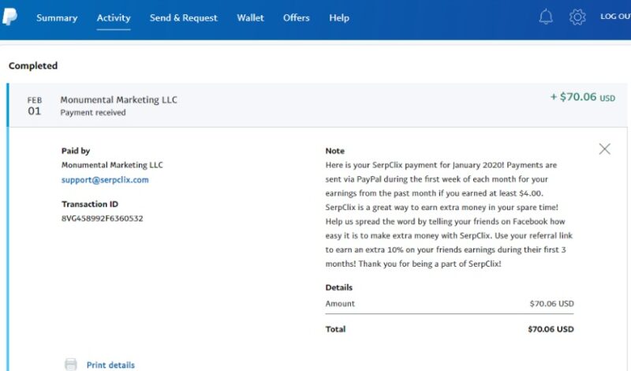Viewport: 631px width, 371px height.
Task: Click the Print details link
Action: point(110,365)
